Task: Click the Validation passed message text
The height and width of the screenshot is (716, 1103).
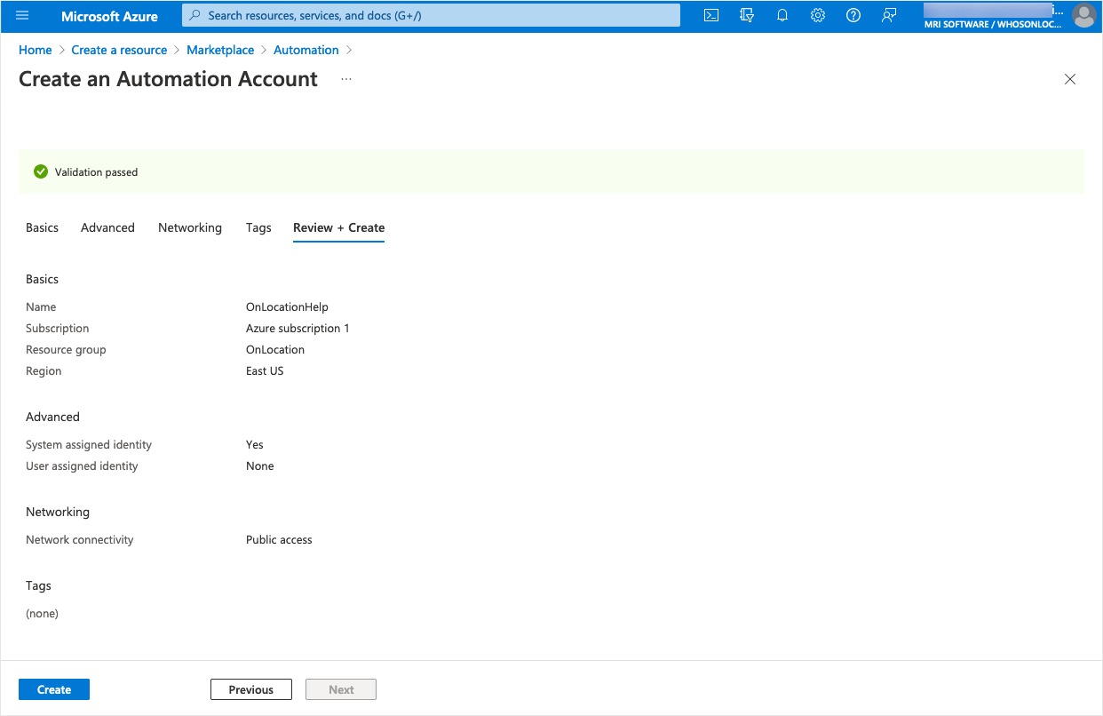Action: click(x=96, y=172)
